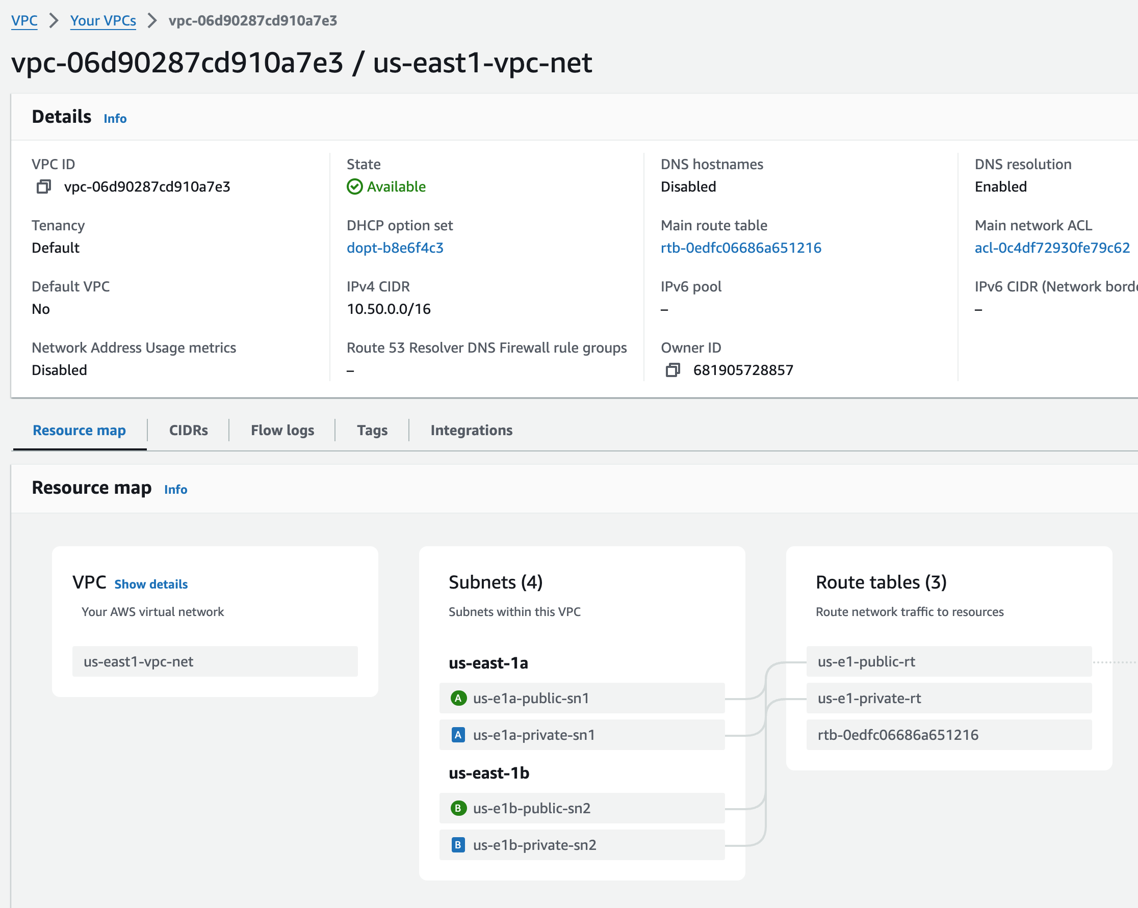Open the Tags tab
This screenshot has height=908, width=1138.
coord(372,431)
